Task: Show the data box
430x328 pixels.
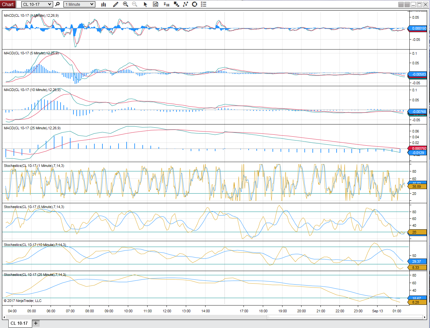Action: tap(156, 4)
